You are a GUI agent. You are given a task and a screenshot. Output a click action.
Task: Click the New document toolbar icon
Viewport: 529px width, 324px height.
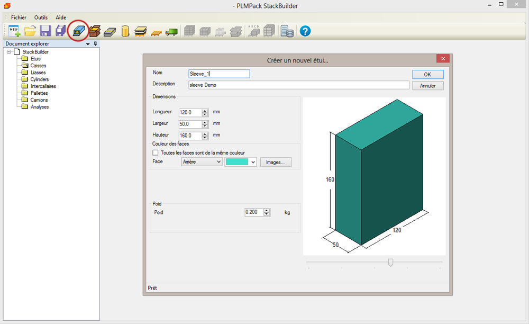(x=14, y=31)
